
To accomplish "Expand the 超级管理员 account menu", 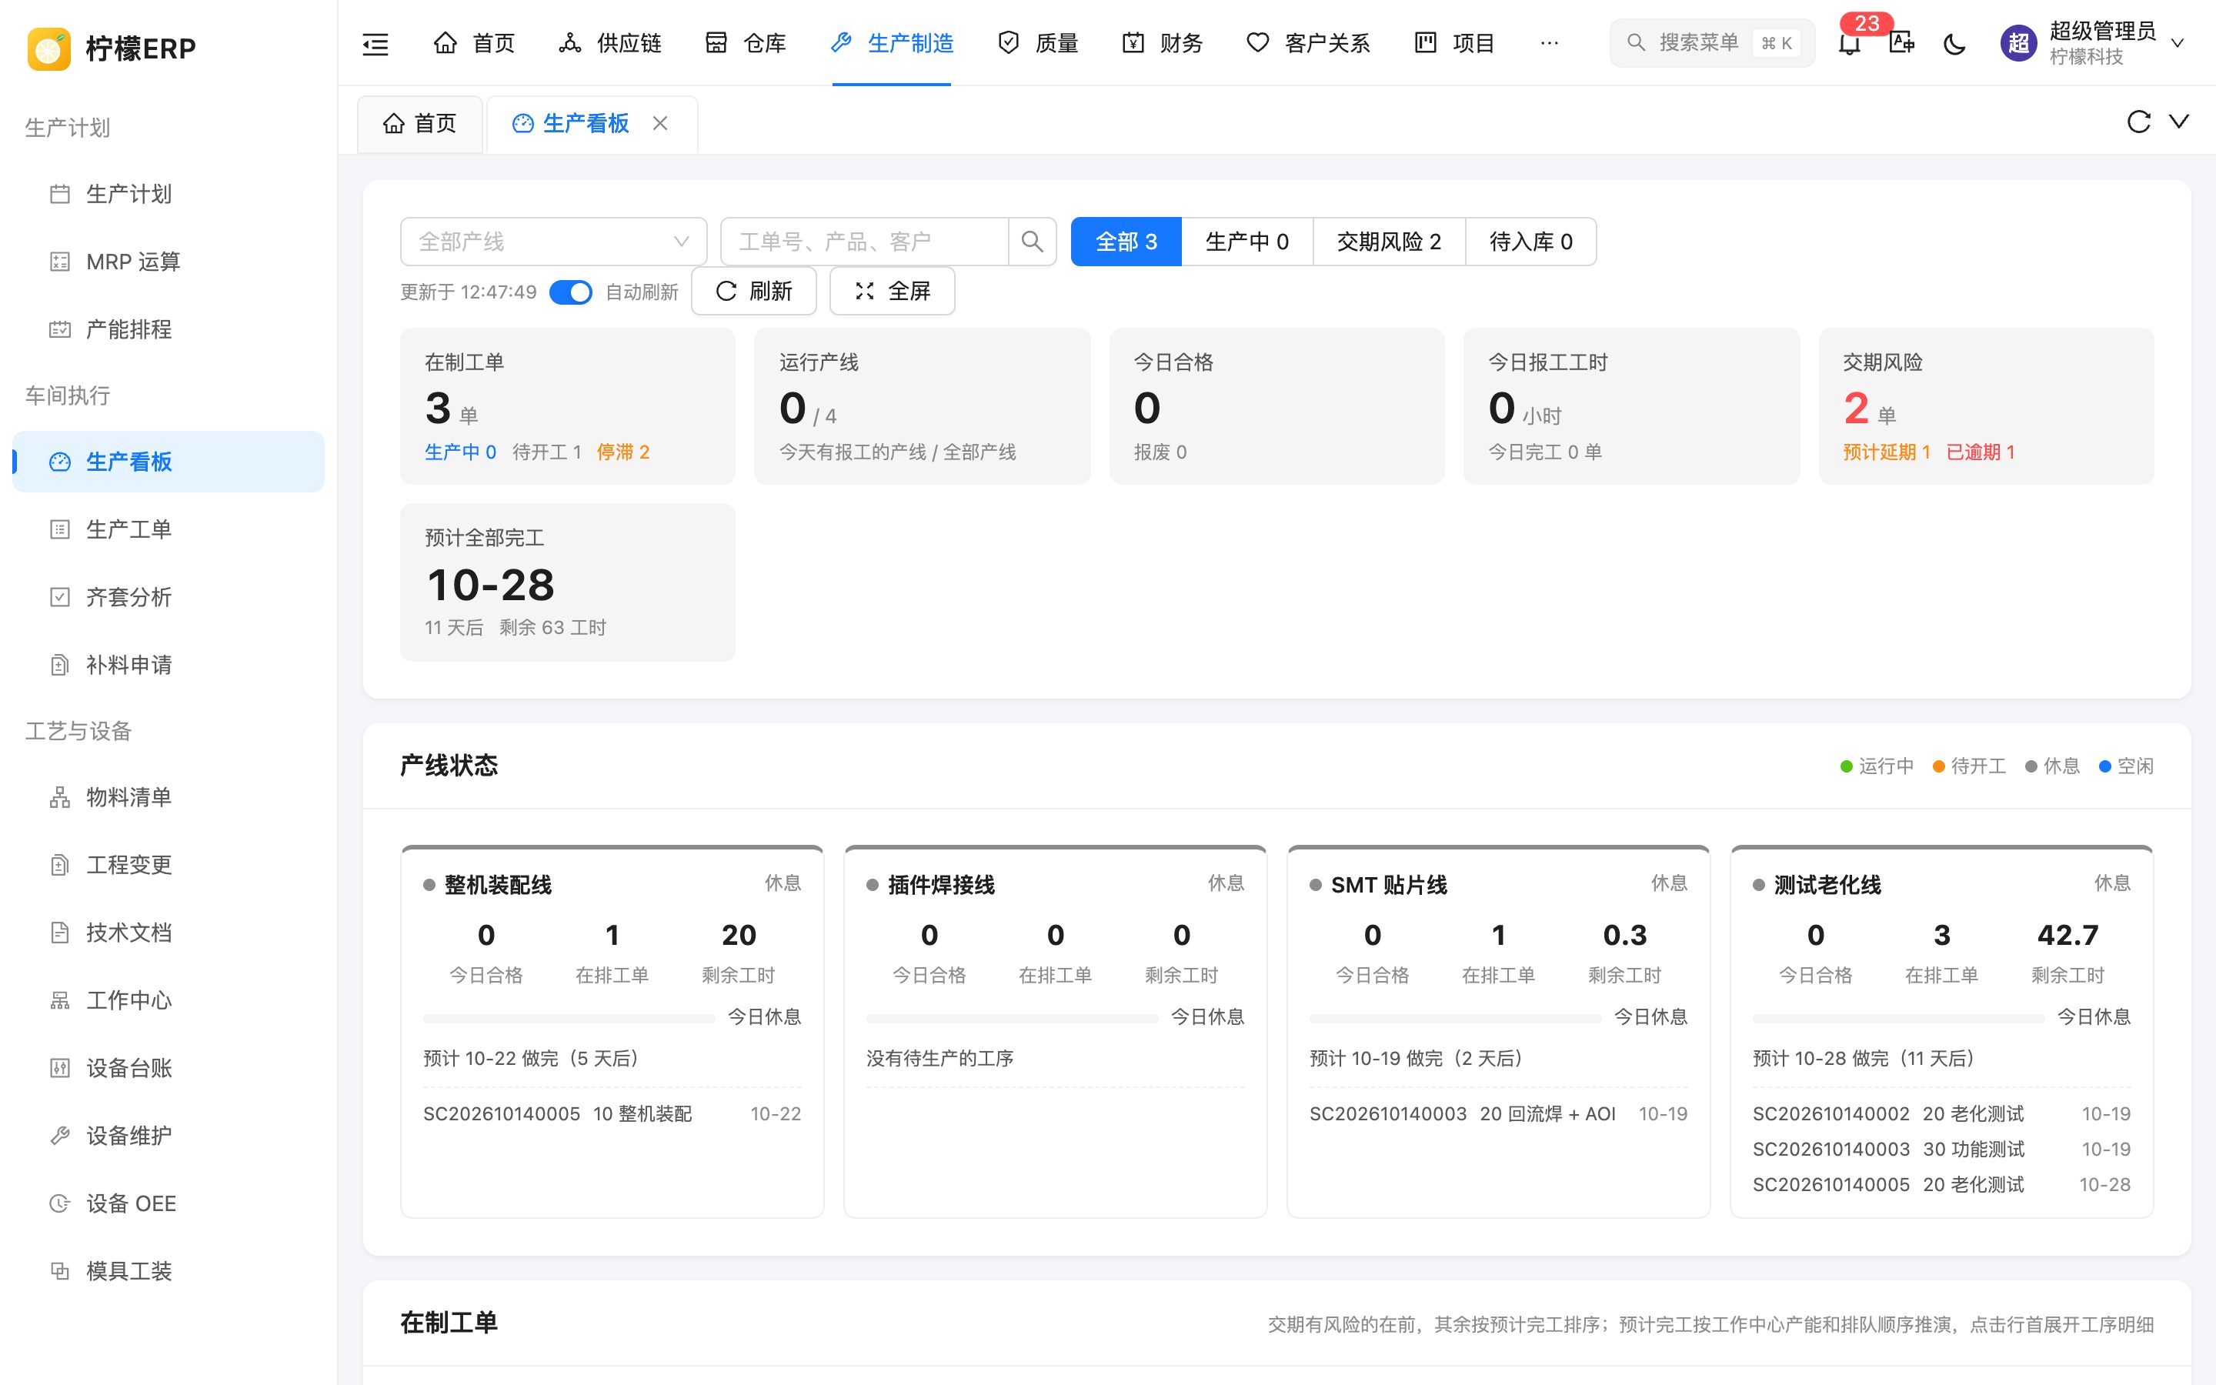I will [2178, 43].
